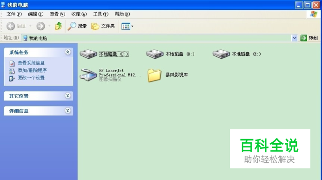Image resolution: width=322 pixels, height=180 pixels.
Task: Click the Back arrow icon
Action: point(11,26)
